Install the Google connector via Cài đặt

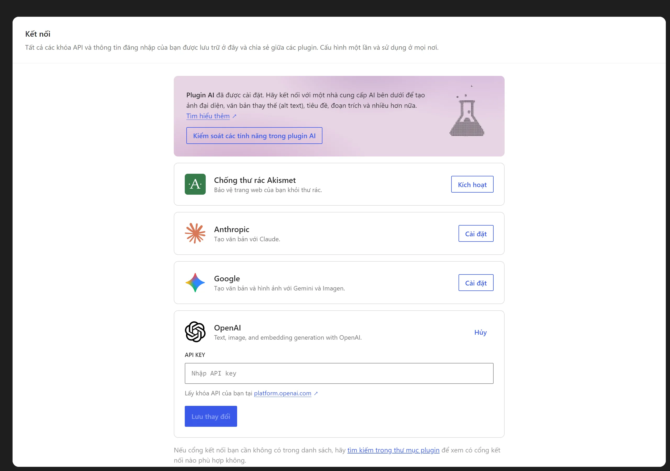[476, 283]
